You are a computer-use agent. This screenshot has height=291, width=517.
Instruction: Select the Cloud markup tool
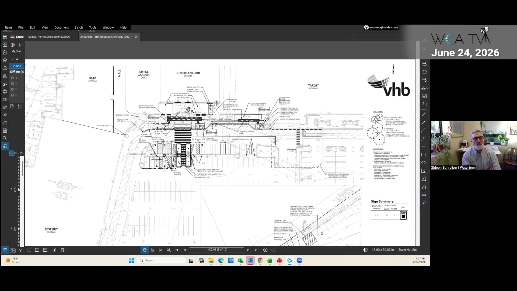(x=425, y=72)
